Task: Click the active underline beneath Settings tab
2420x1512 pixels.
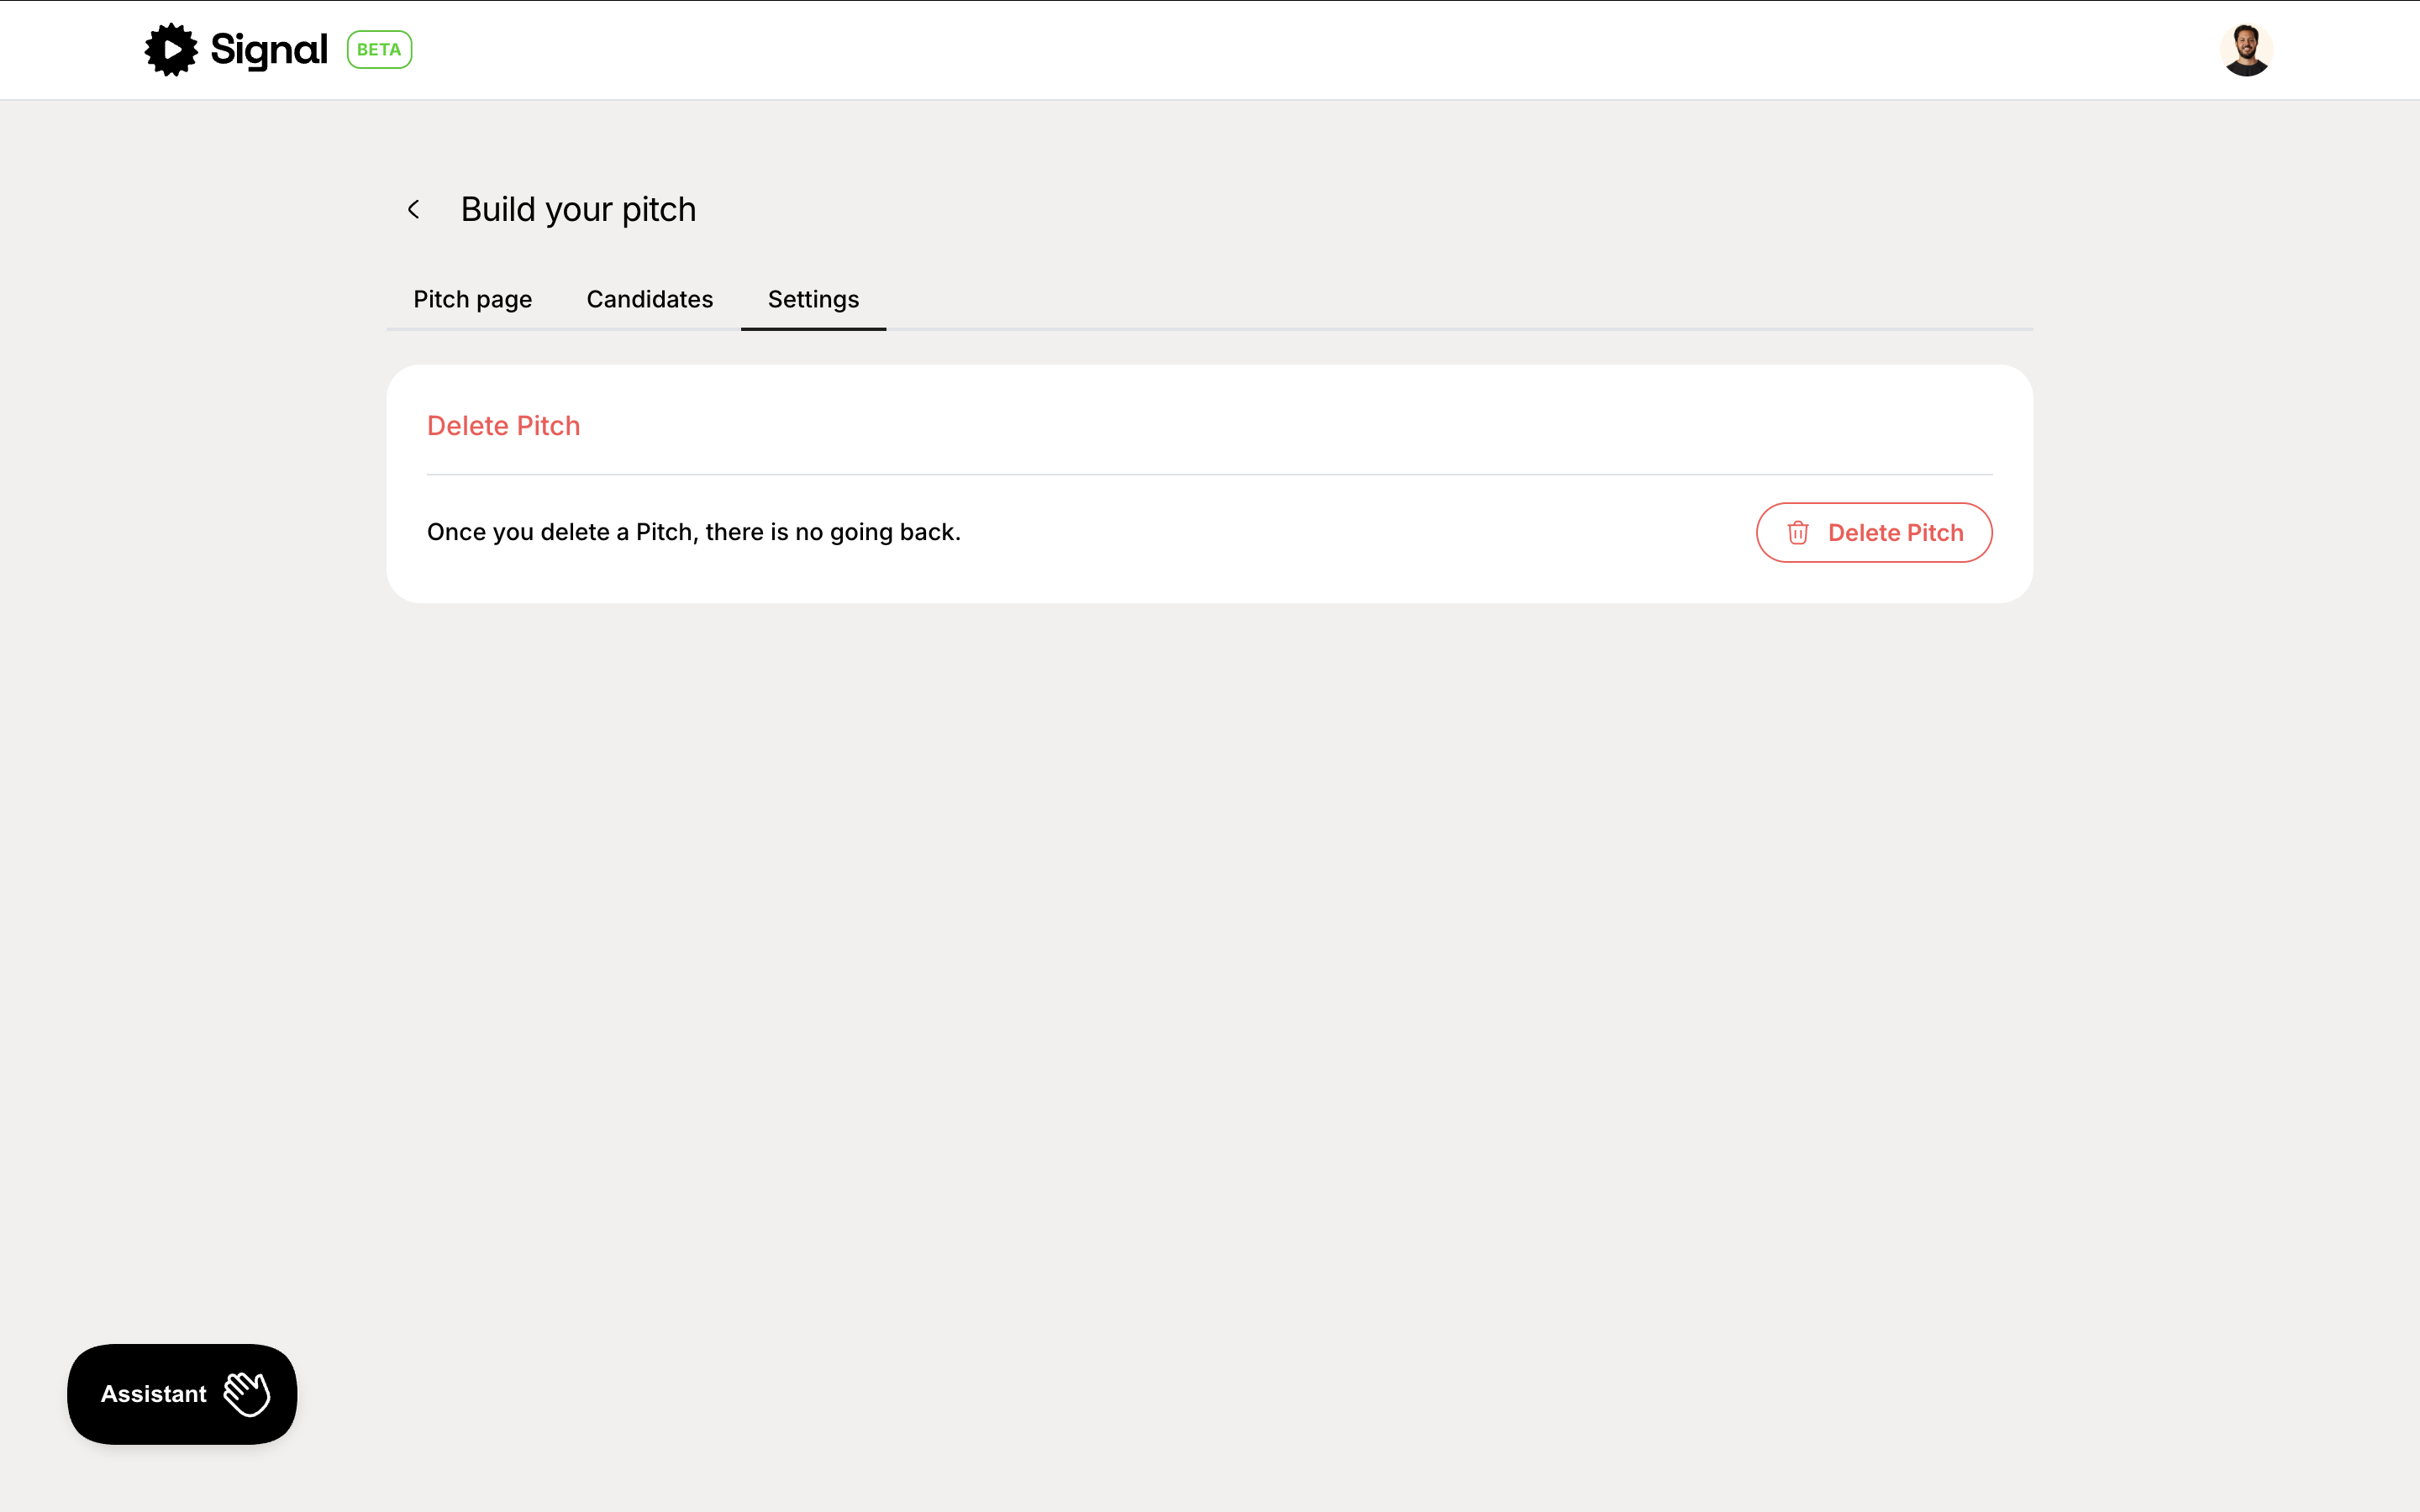Action: click(x=812, y=328)
